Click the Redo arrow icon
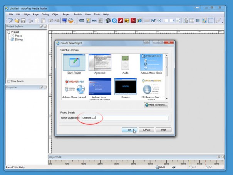This screenshot has height=175, width=233. [57, 20]
